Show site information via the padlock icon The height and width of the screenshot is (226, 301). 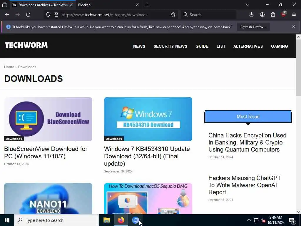pos(56,15)
